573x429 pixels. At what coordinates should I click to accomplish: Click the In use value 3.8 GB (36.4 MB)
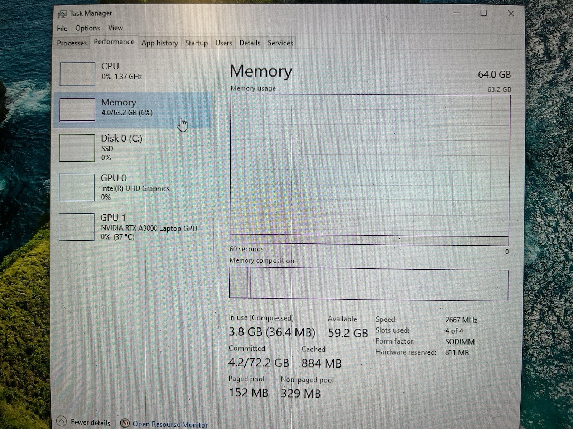point(272,332)
